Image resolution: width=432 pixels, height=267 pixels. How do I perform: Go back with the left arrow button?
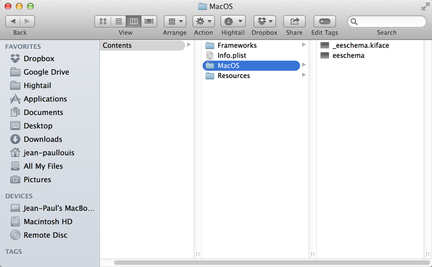coord(13,21)
